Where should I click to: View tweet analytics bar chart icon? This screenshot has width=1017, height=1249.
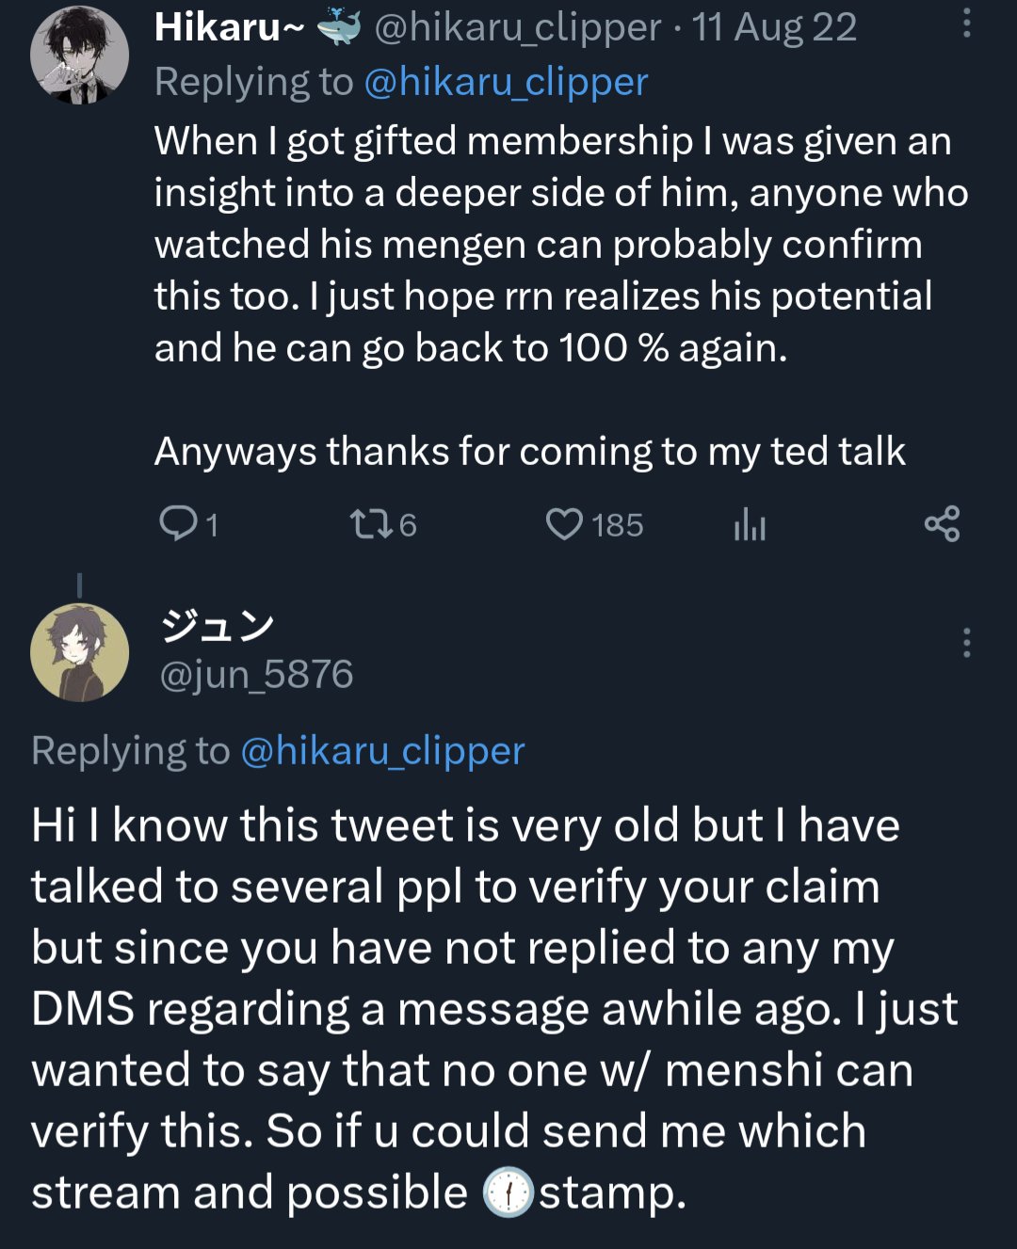pos(750,524)
